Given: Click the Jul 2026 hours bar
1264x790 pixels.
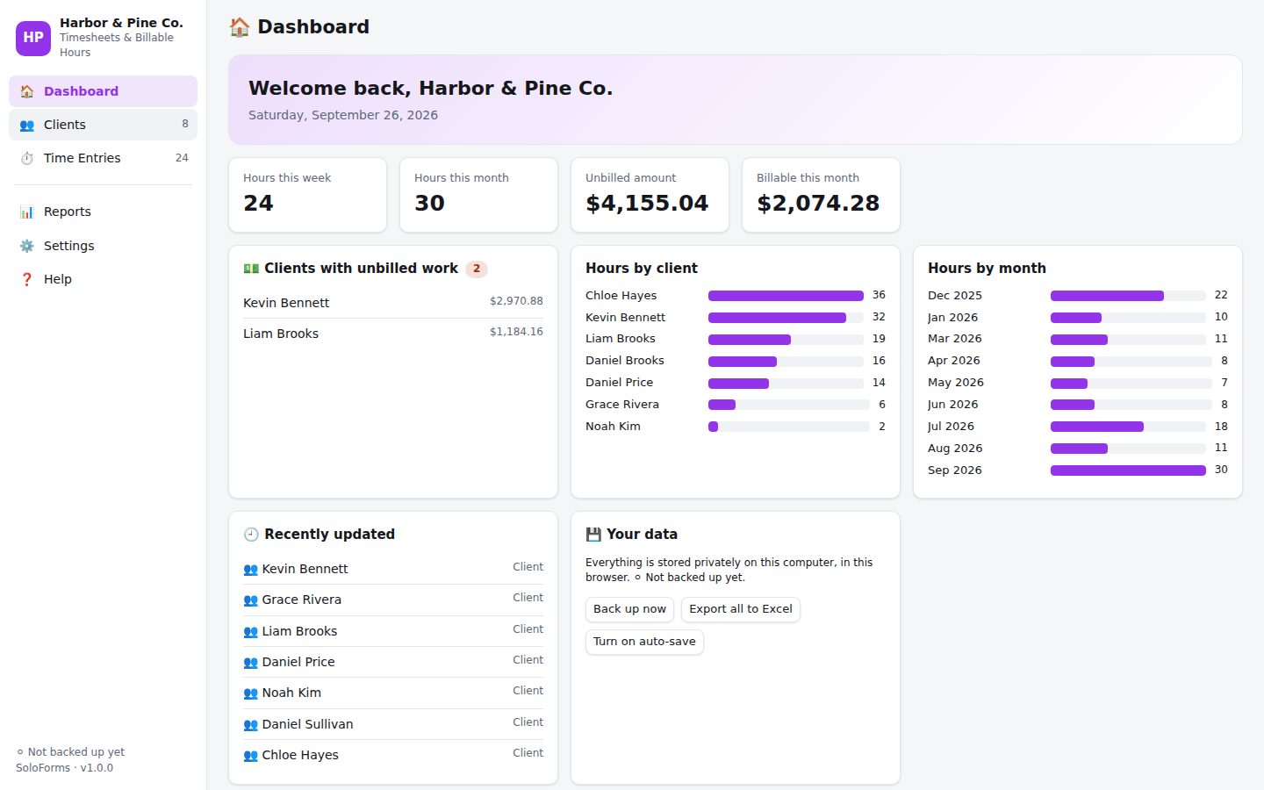Looking at the screenshot, I should coord(1097,427).
